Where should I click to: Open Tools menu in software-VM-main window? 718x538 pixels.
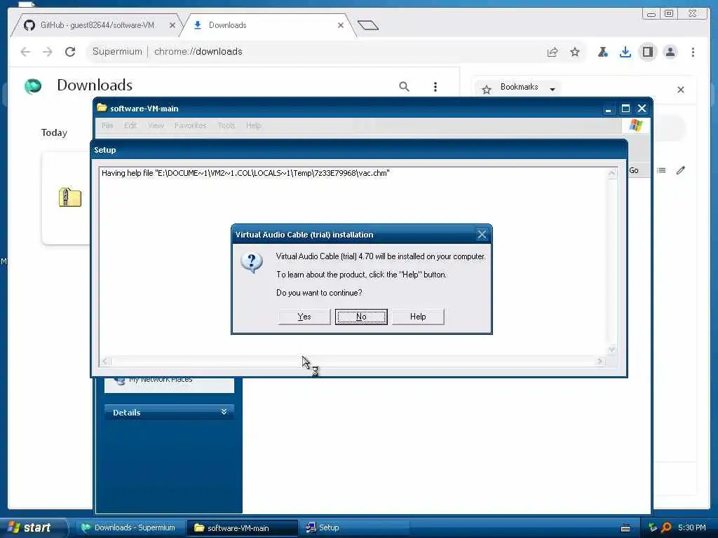226,125
